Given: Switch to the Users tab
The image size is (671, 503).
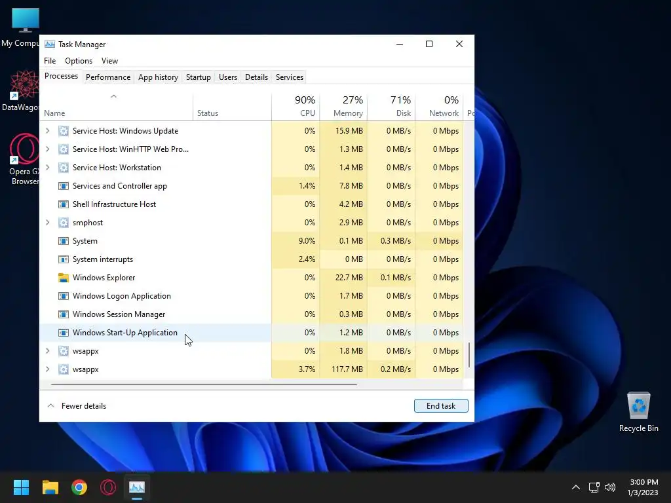Looking at the screenshot, I should click(227, 77).
